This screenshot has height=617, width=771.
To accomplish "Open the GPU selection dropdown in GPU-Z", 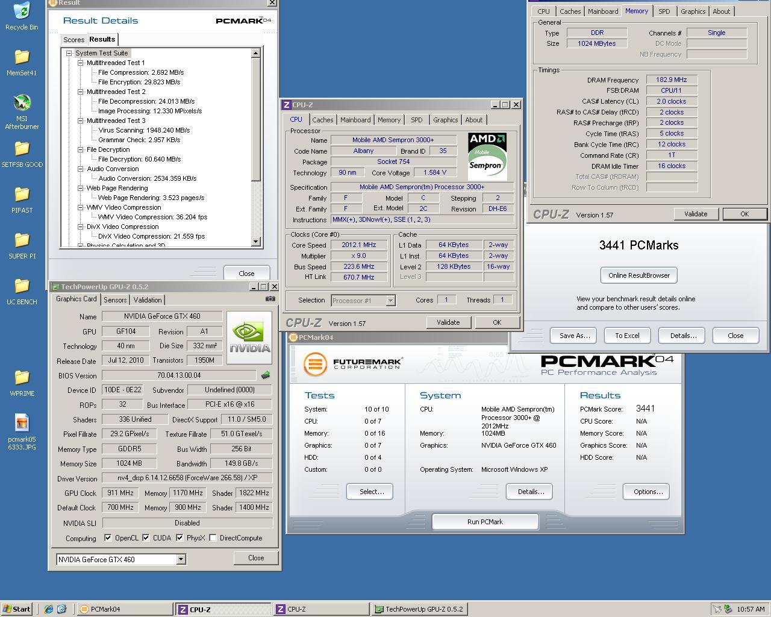I will point(180,560).
